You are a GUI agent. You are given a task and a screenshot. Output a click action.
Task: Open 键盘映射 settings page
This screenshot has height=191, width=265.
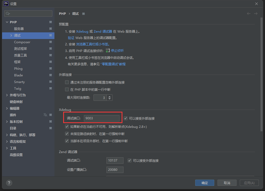[16, 102]
